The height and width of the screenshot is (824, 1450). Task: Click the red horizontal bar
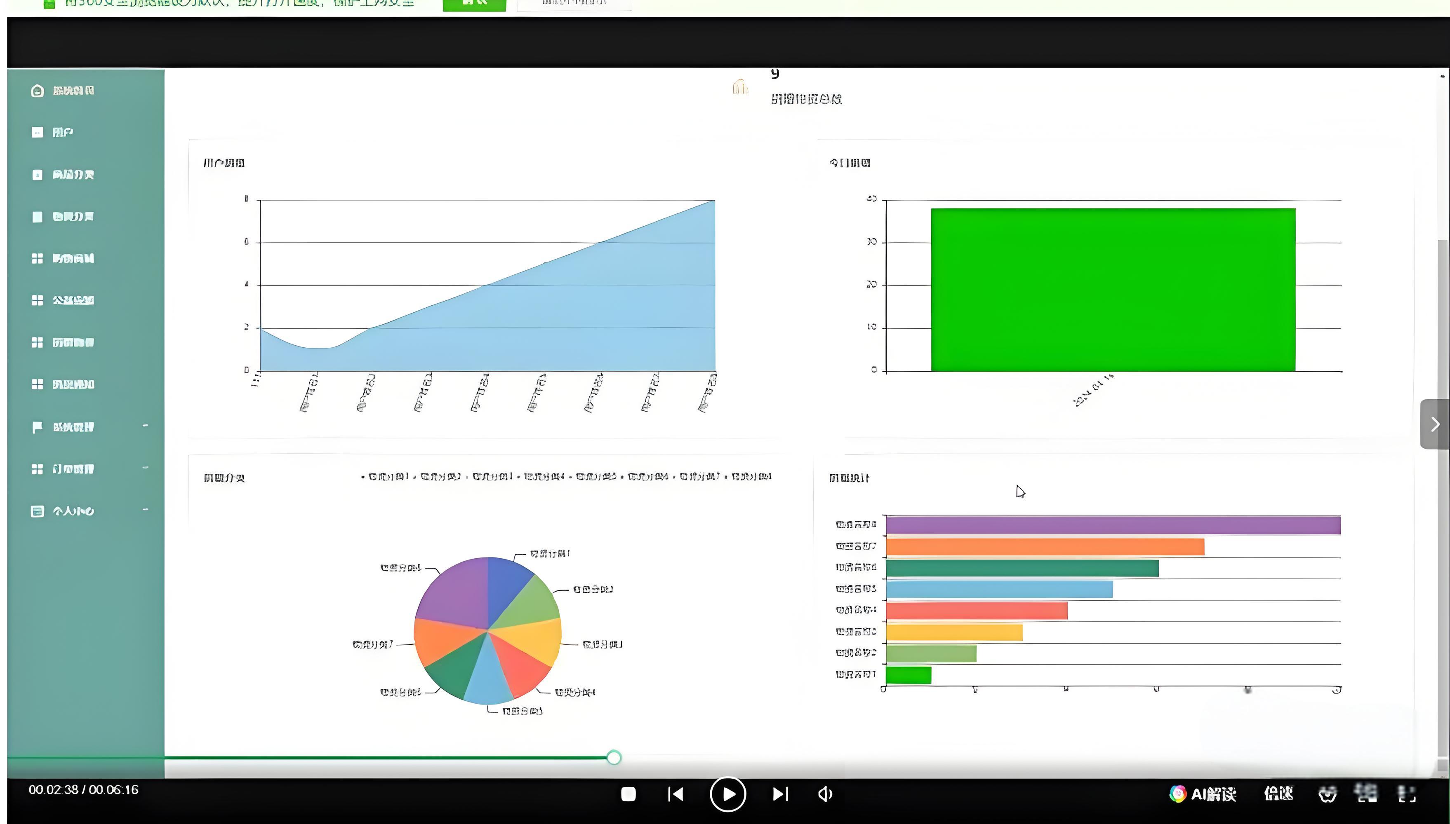[977, 611]
